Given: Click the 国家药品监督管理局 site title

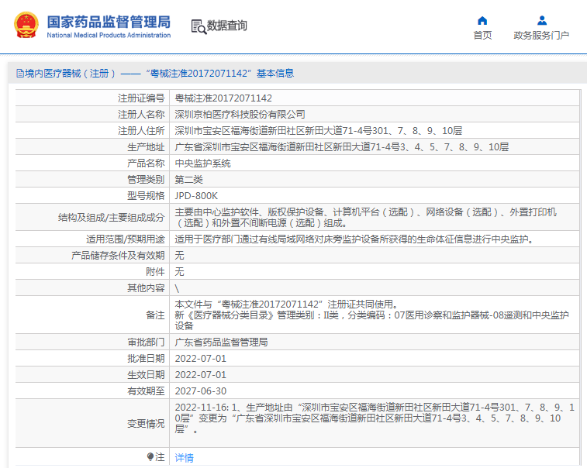Looking at the screenshot, I should click(109, 22).
